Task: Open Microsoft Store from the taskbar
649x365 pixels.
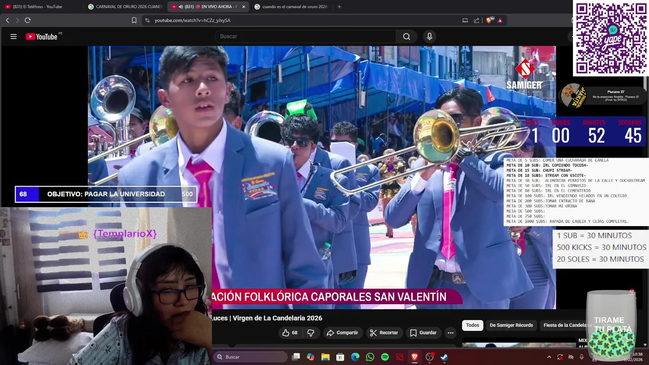Action: pos(340,357)
